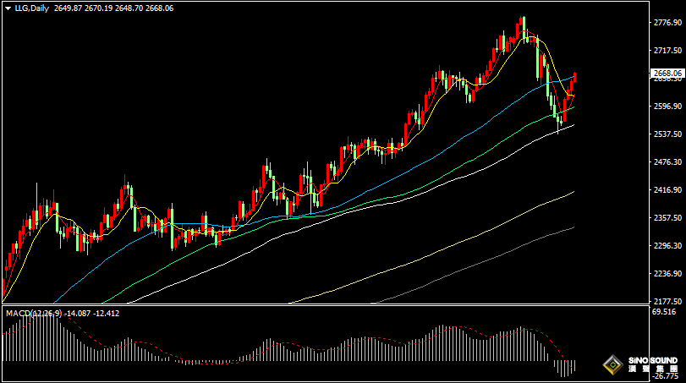This screenshot has width=686, height=383.
Task: Click price axis label 2416.90
Action: [667, 189]
